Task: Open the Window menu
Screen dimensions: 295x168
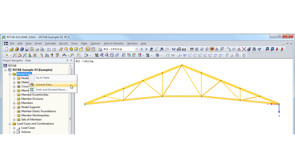Action: pos(132,43)
